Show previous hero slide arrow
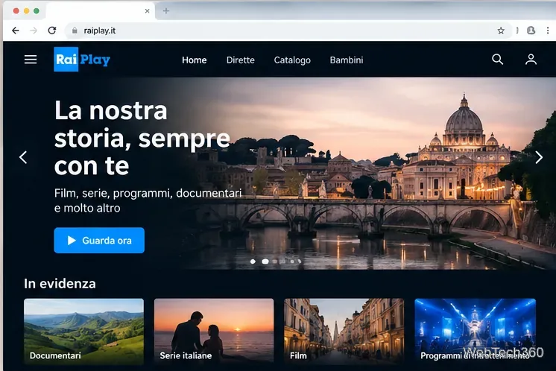 pyautogui.click(x=23, y=157)
